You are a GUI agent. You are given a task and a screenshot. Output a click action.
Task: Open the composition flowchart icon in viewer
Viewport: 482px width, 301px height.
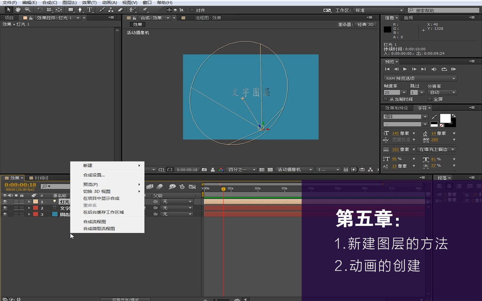370,169
